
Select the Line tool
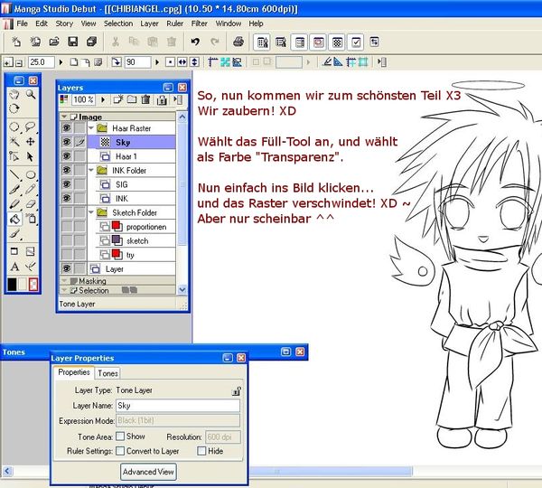tap(14, 174)
